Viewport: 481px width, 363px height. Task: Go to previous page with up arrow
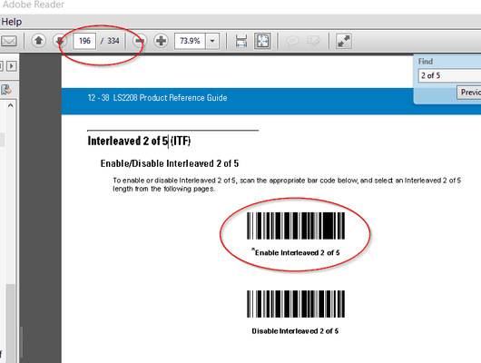(38, 41)
